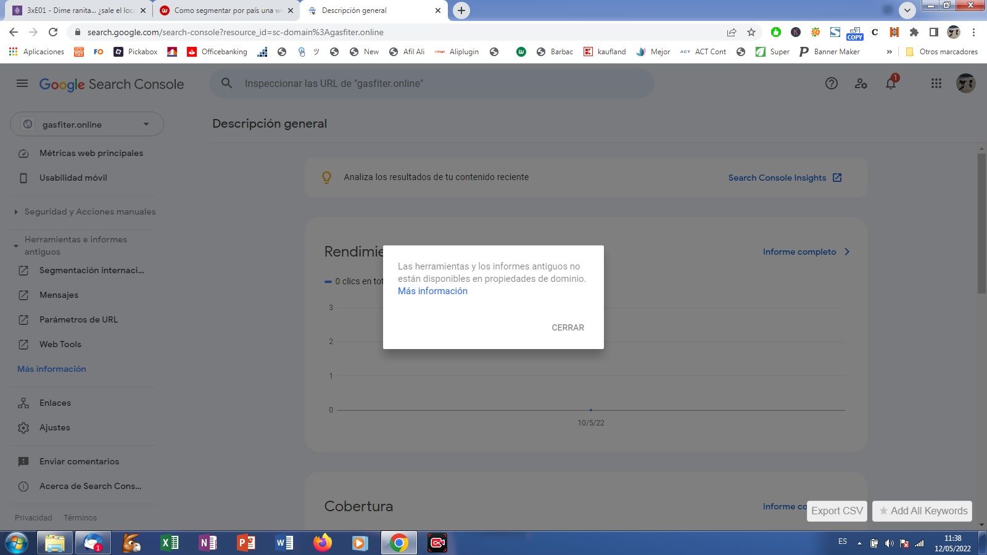The image size is (987, 555).
Task: Open the notifications bell
Action: (891, 83)
